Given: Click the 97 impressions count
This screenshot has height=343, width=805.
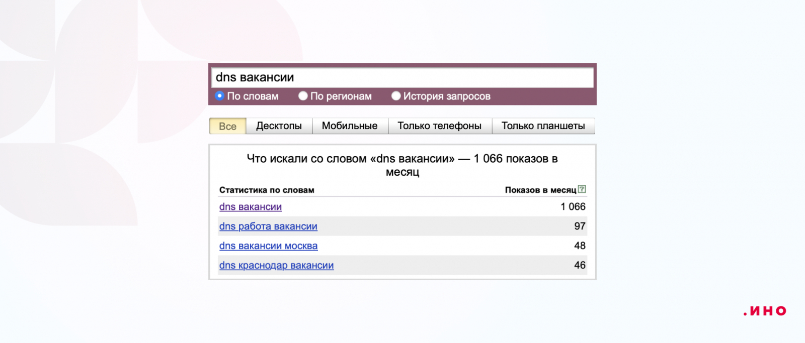Looking at the screenshot, I should pyautogui.click(x=580, y=226).
